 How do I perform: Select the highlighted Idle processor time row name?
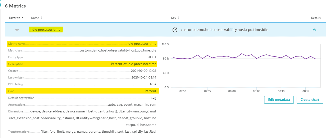(46, 30)
